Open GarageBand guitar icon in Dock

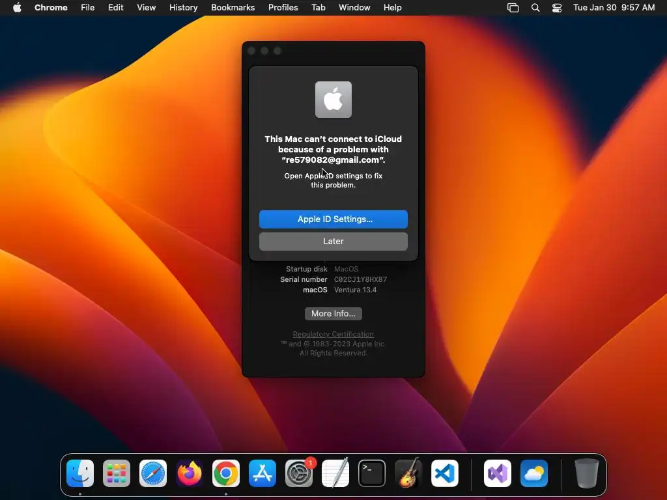pos(408,473)
